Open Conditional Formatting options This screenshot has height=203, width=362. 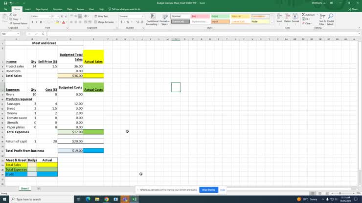(x=152, y=20)
